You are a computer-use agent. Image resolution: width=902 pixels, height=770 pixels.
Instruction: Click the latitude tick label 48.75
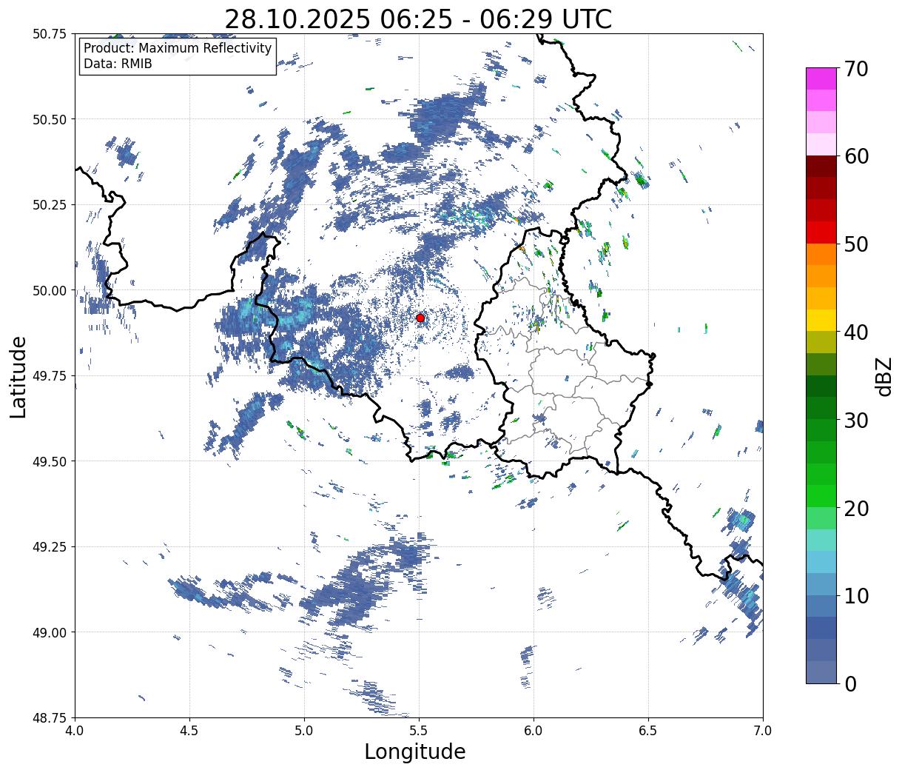[50, 717]
